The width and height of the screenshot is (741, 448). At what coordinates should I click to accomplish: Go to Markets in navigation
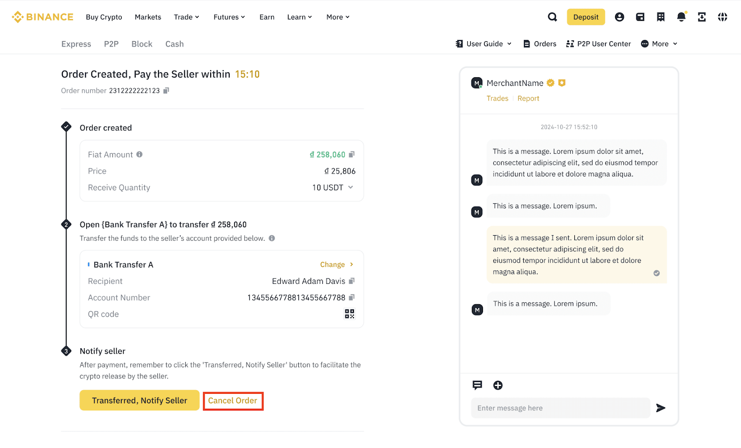[148, 17]
